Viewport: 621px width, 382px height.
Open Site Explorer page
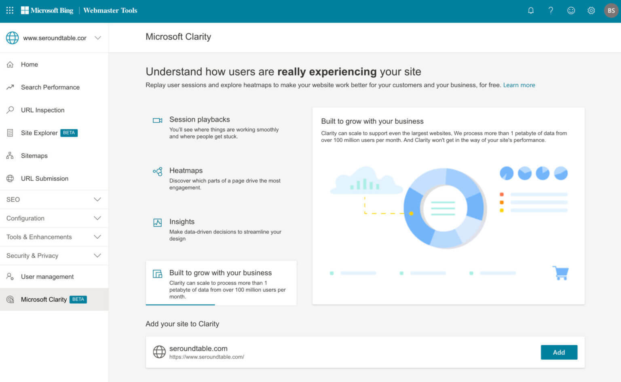click(x=54, y=133)
